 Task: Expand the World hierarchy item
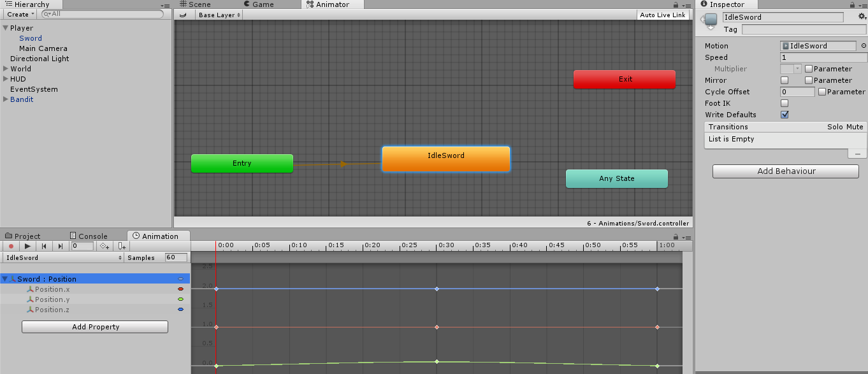[x=6, y=69]
